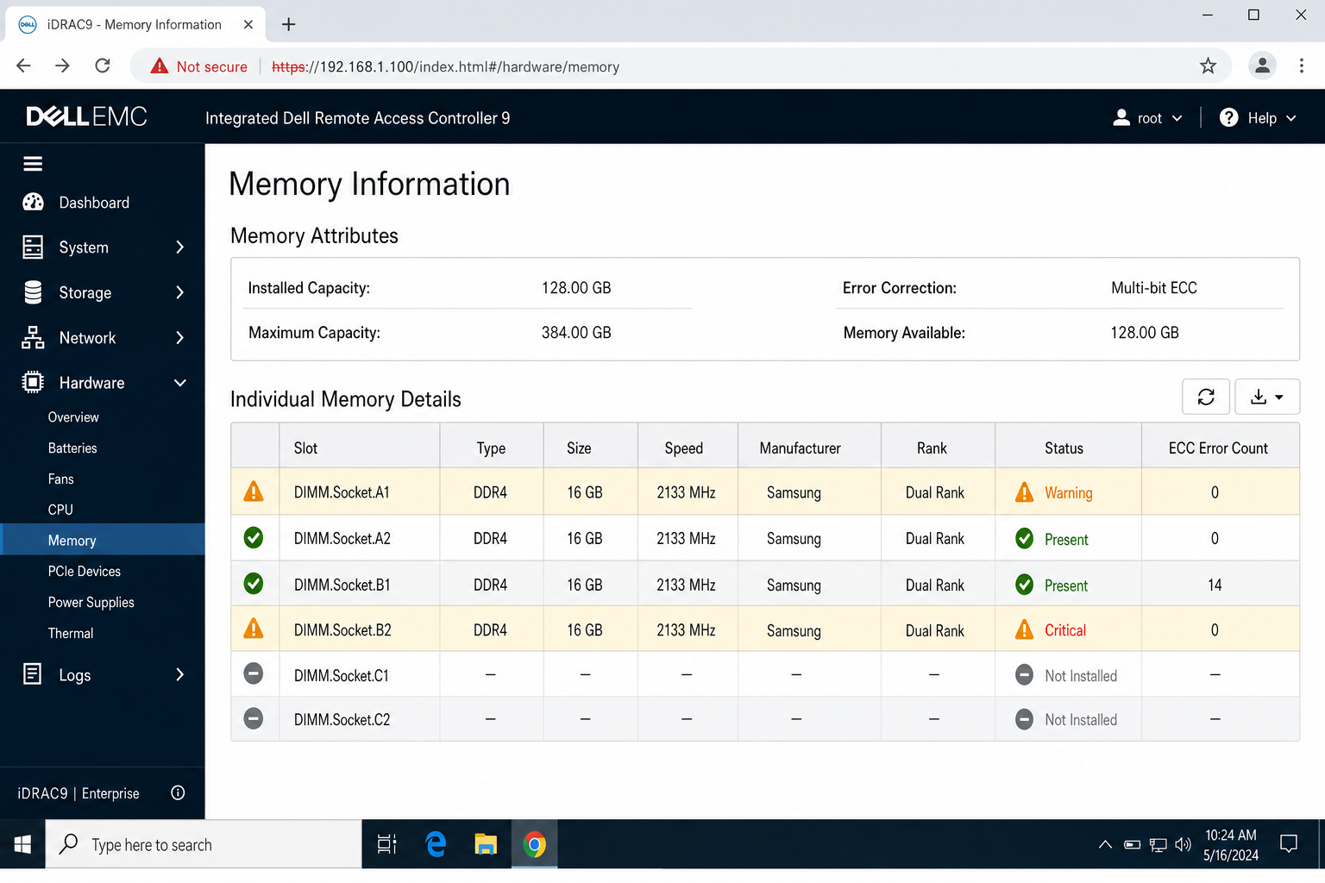The image size is (1325, 883).
Task: Select the Memory sidebar item
Action: [x=103, y=539]
